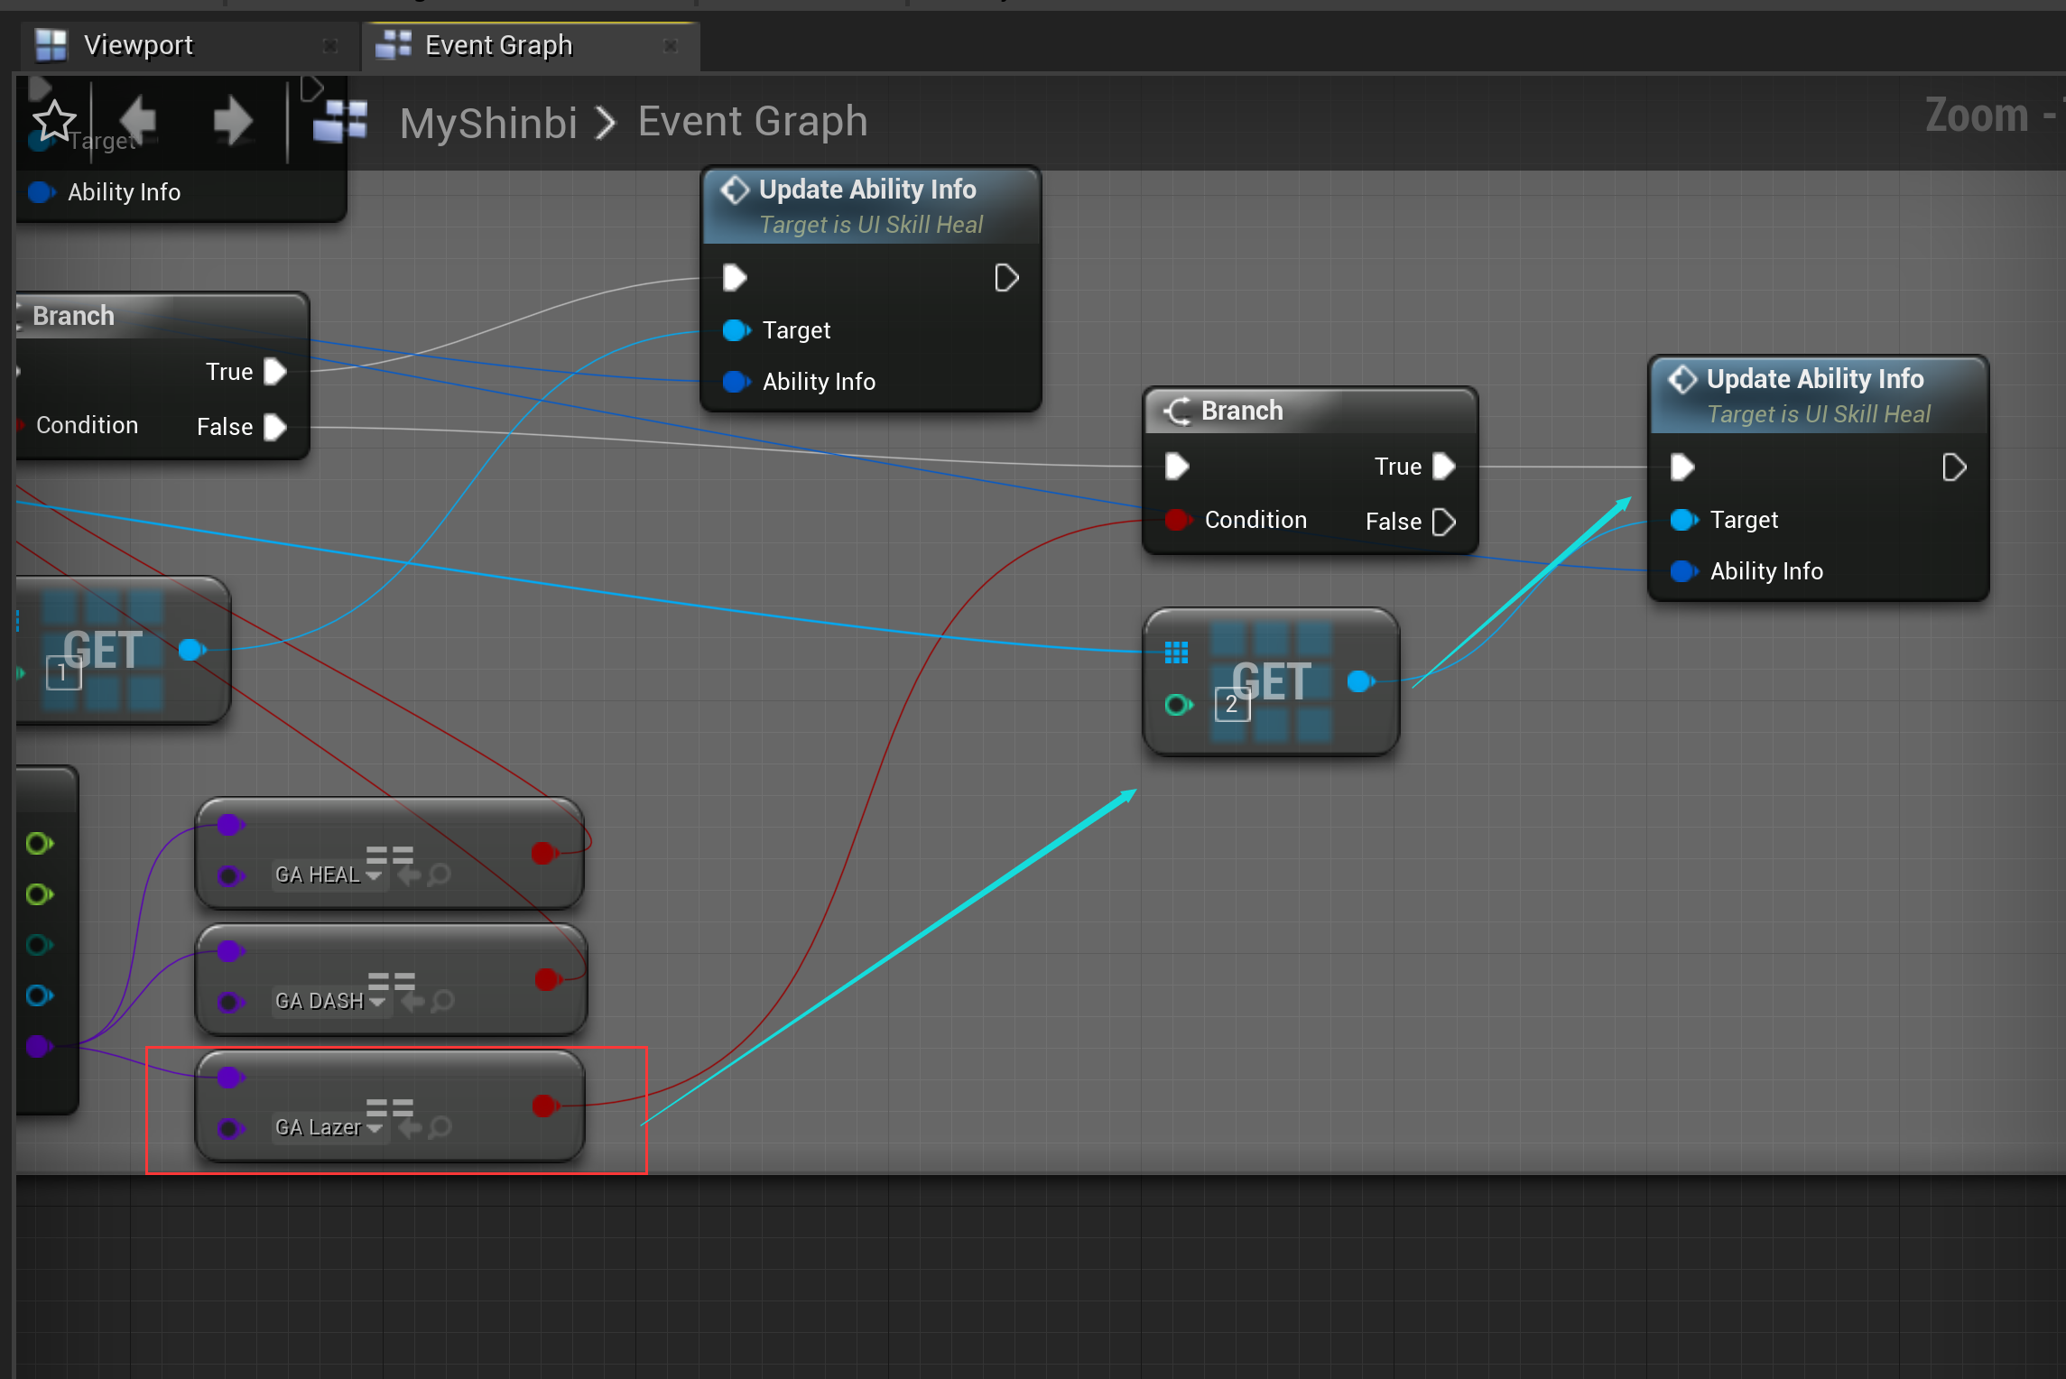This screenshot has width=2066, height=1379.
Task: Open the GA HEAL class dropdown
Action: pos(376,874)
